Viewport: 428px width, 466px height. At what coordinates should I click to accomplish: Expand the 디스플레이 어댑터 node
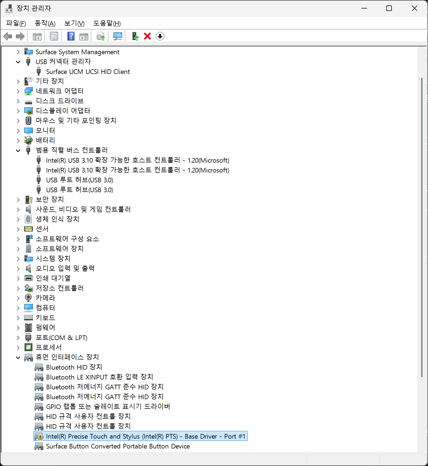18,111
